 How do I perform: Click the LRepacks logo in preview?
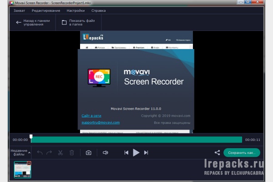coord(93,37)
